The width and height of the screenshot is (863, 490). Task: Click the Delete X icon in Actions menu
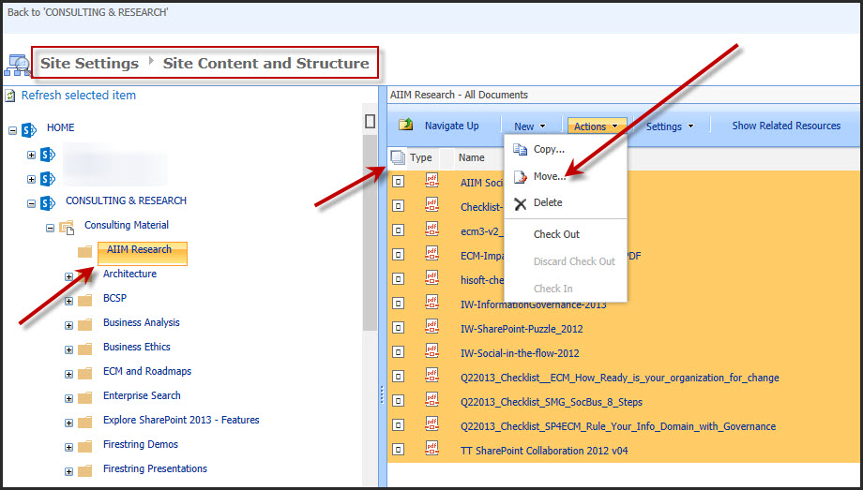pyautogui.click(x=521, y=203)
